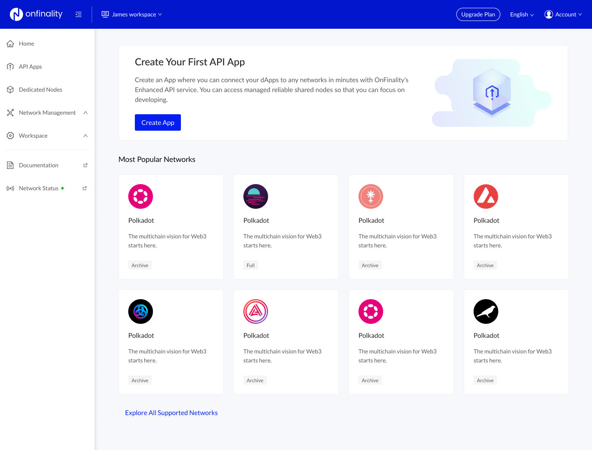Click the Acala red A logo
The height and width of the screenshot is (450, 592).
pos(256,312)
